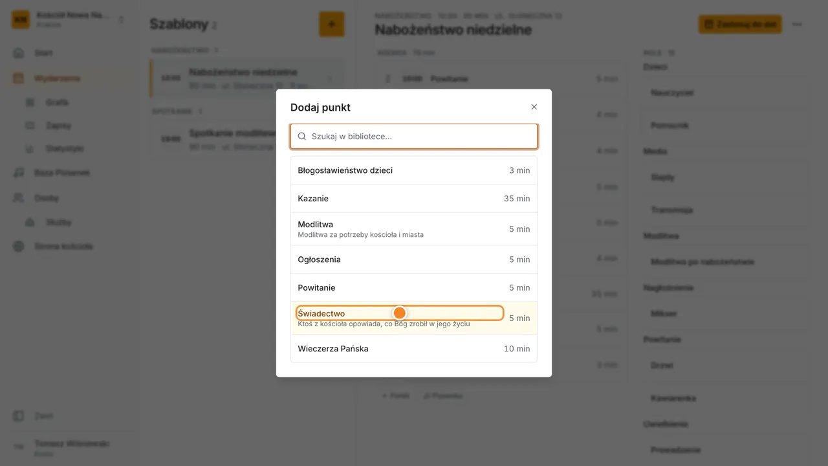This screenshot has width=828, height=466.
Task: Add Wieczerza Pańska to the agenda
Action: pos(414,348)
